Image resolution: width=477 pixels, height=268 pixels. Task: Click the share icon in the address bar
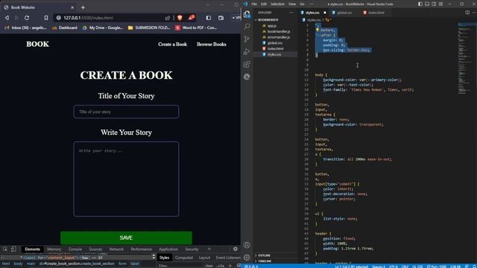click(x=168, y=18)
